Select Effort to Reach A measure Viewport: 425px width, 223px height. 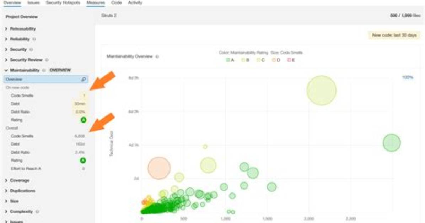(x=26, y=169)
